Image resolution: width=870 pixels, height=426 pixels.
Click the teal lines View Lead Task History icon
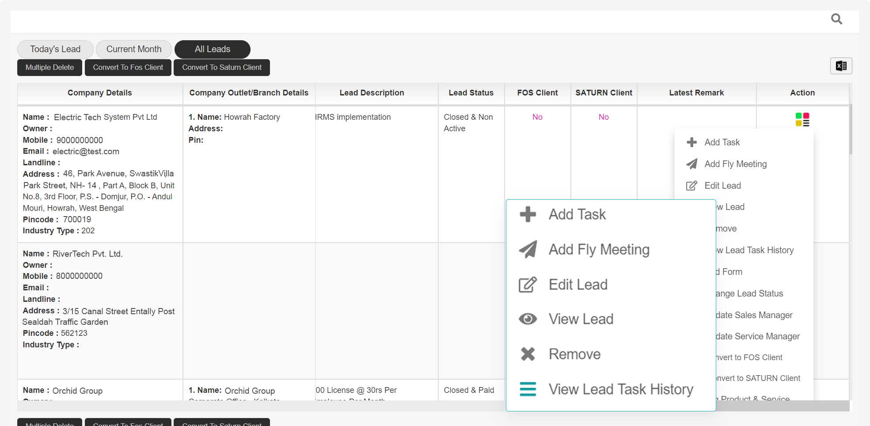[x=528, y=389]
